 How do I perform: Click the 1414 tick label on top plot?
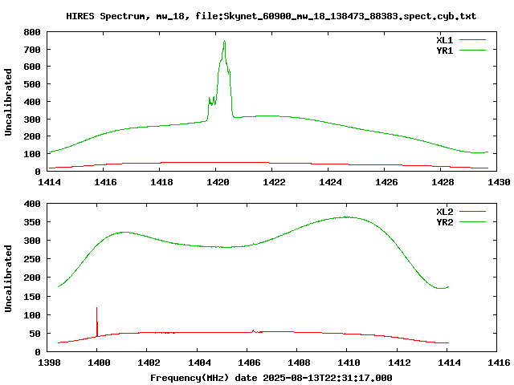pyautogui.click(x=49, y=182)
